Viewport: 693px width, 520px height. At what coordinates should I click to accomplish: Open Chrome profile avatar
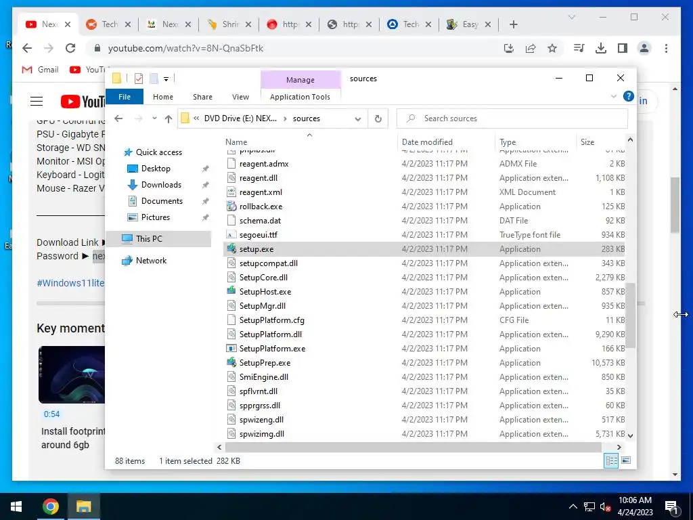pos(644,48)
